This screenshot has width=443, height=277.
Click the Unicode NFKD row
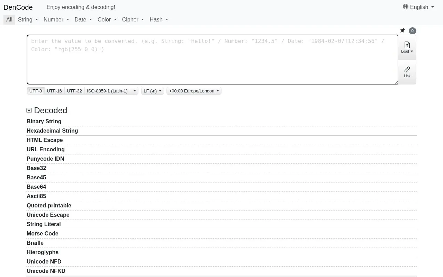click(221, 271)
